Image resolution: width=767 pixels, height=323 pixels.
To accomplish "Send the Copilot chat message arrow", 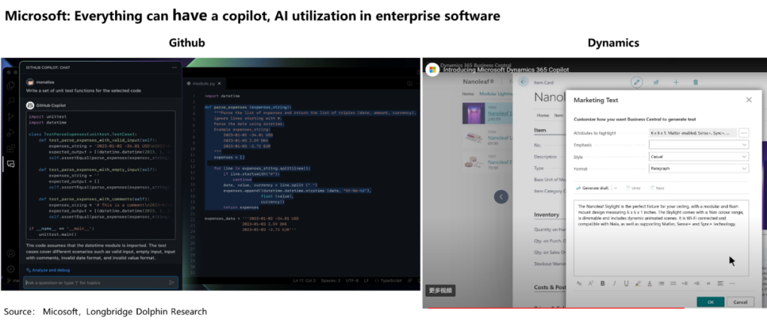I will click(171, 283).
